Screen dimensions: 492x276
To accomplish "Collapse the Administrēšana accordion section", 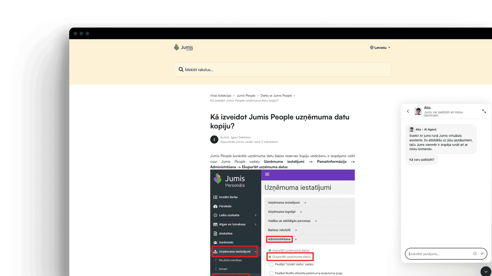I will tap(309, 239).
